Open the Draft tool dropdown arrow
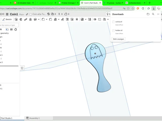 pyautogui.click(x=59, y=19)
